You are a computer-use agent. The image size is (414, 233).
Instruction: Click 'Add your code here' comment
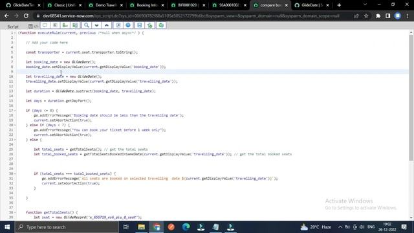(47, 43)
